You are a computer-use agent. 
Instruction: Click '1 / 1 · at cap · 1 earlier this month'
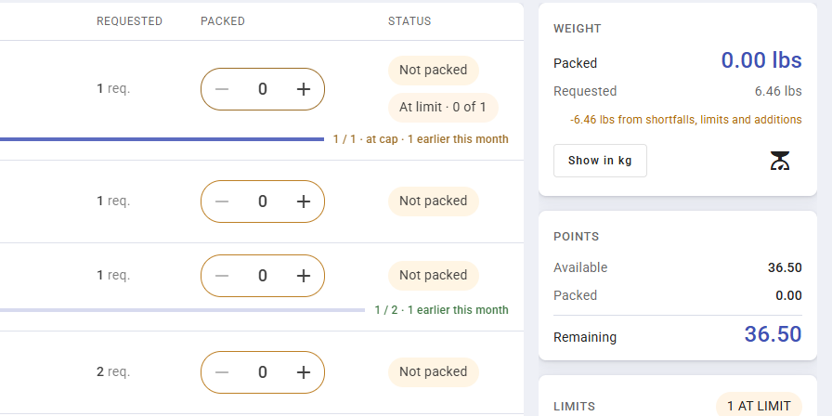[x=421, y=139]
